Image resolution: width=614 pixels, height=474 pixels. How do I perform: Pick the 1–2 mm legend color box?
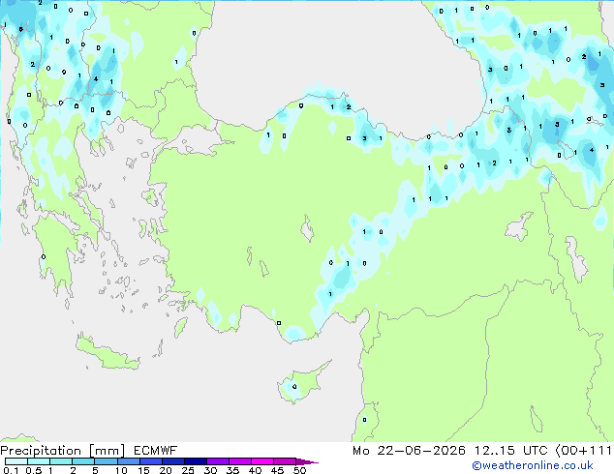(x=61, y=461)
